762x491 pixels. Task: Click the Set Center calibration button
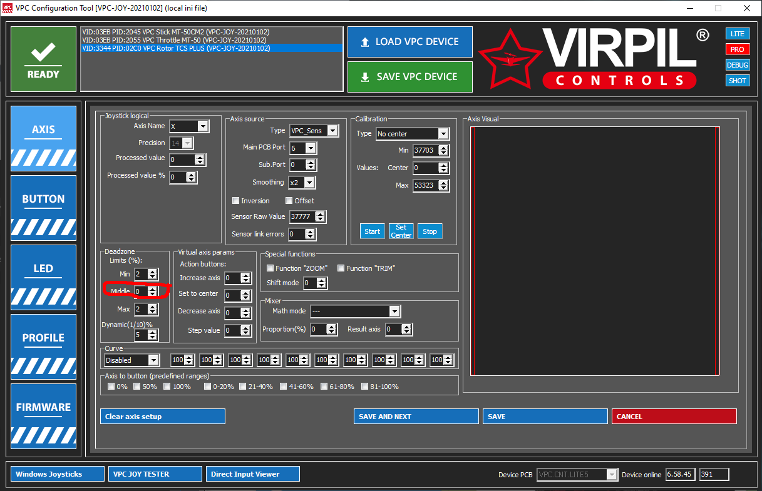[401, 231]
